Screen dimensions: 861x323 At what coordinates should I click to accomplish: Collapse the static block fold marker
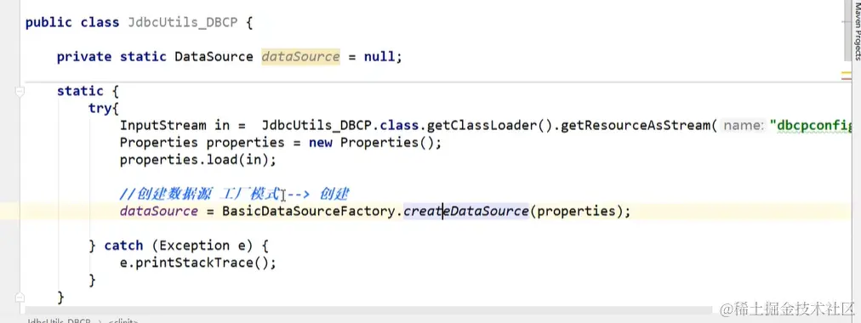point(20,92)
